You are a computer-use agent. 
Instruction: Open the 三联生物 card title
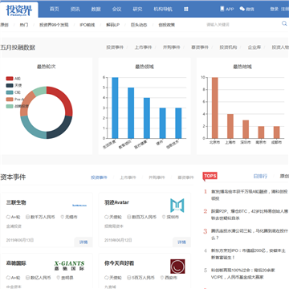coord(16,202)
